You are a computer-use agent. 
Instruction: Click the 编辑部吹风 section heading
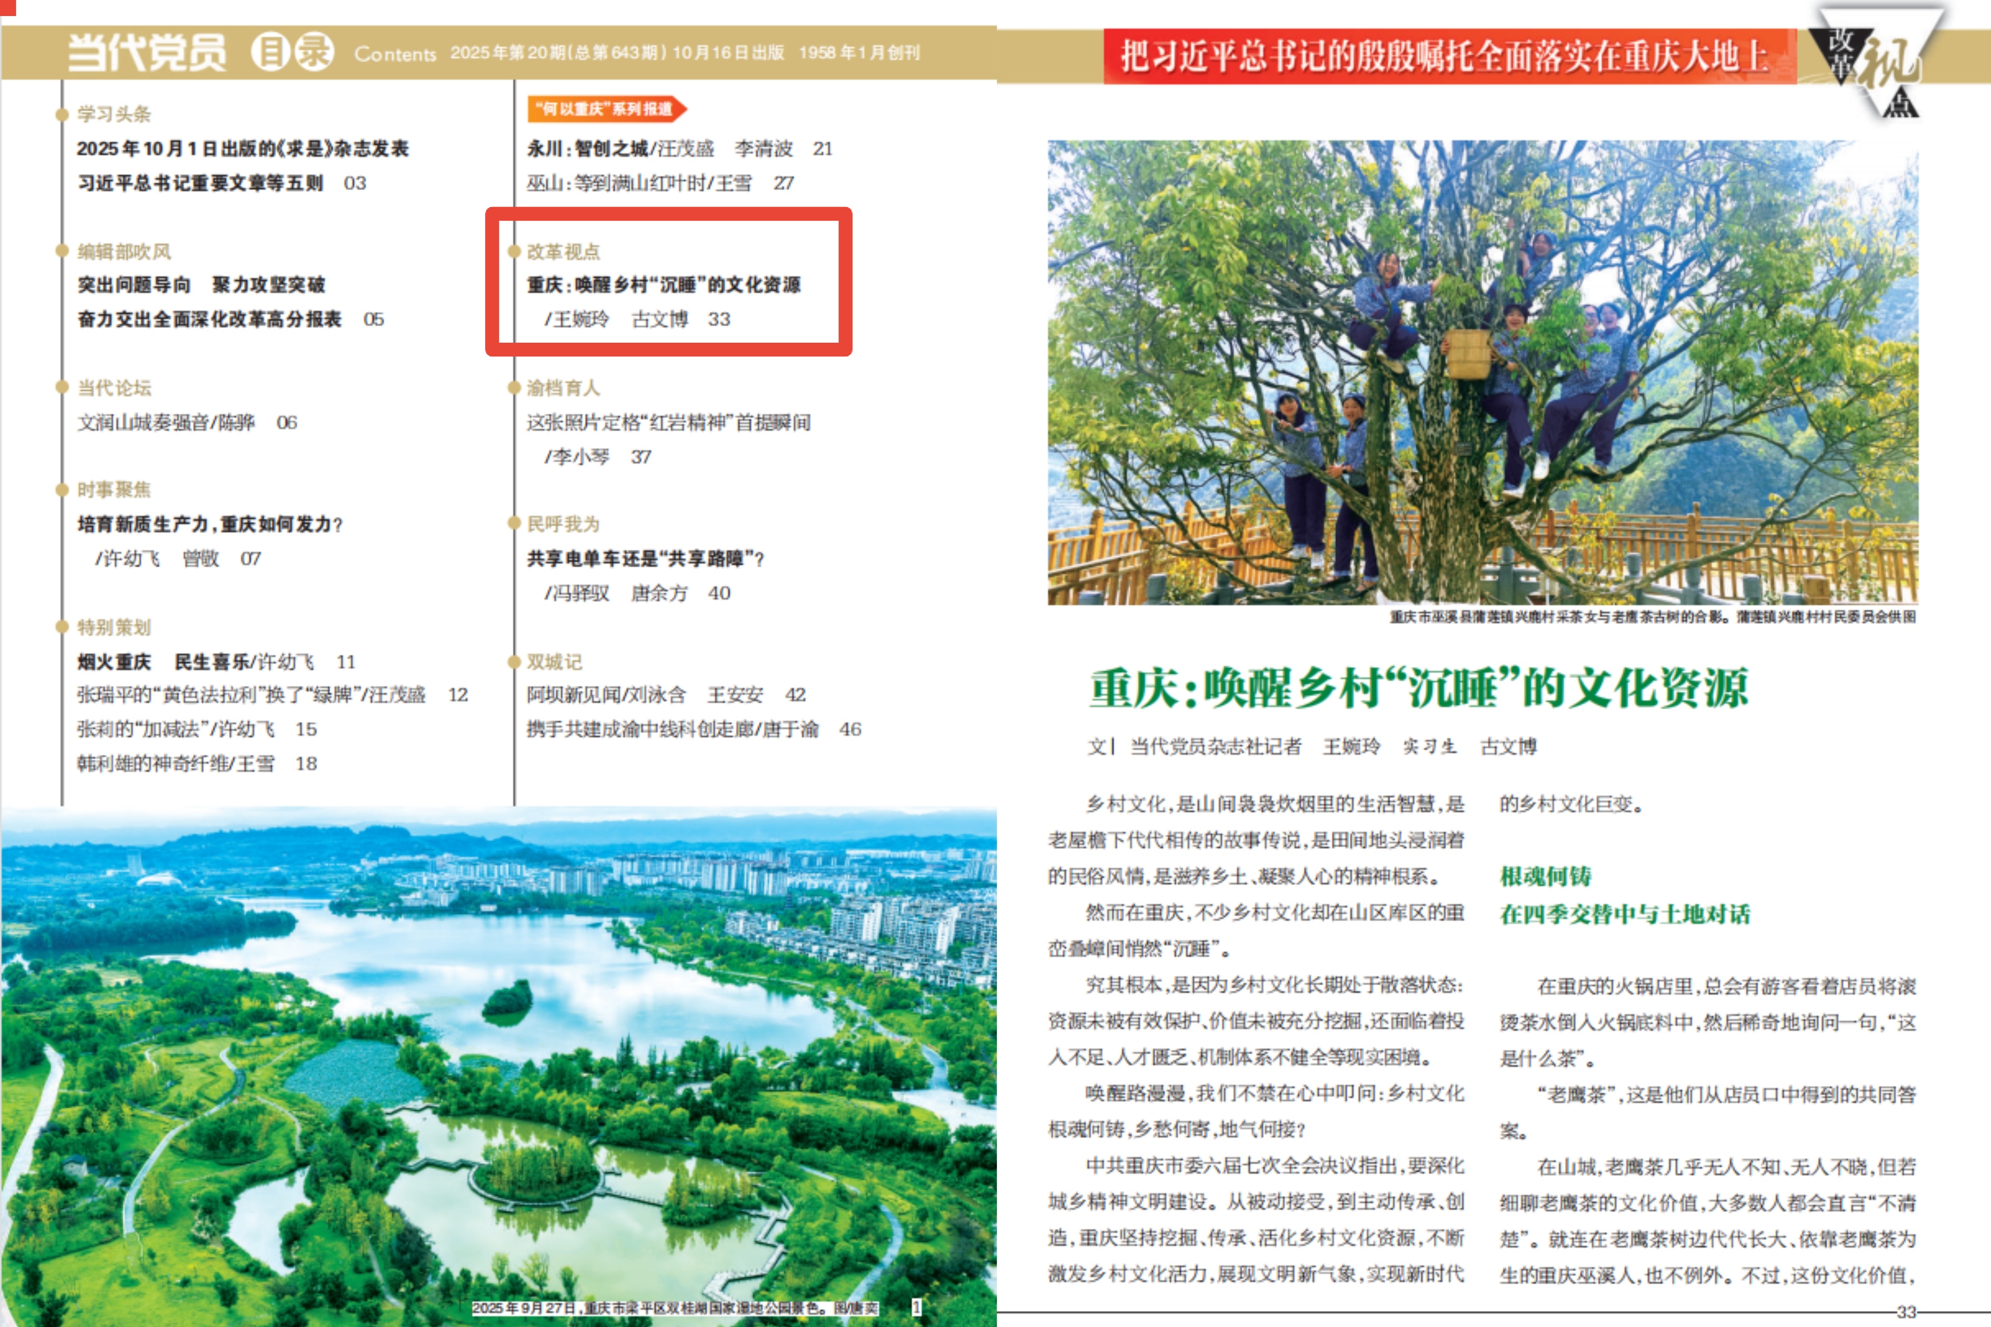tap(124, 251)
